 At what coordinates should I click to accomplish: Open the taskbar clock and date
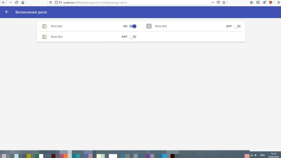tap(274, 155)
